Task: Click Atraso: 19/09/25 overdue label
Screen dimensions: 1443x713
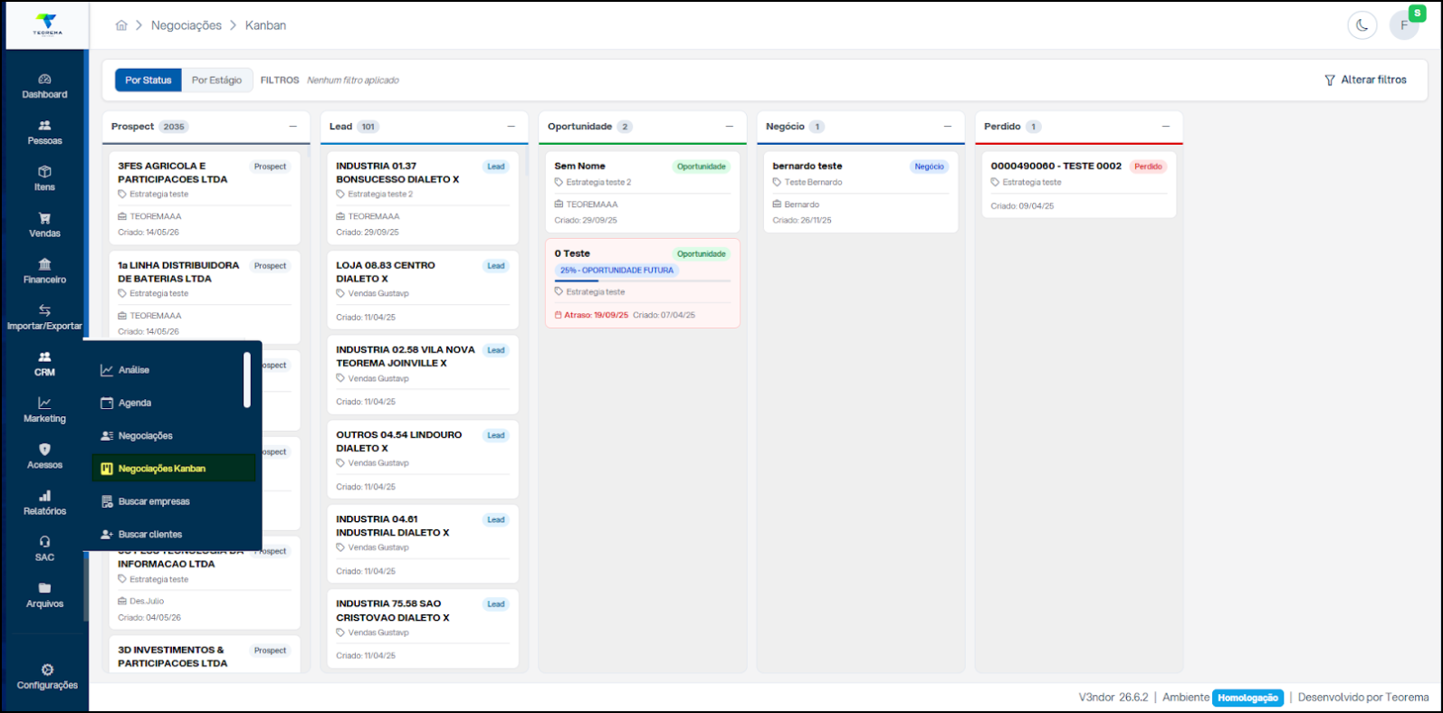Action: [591, 315]
